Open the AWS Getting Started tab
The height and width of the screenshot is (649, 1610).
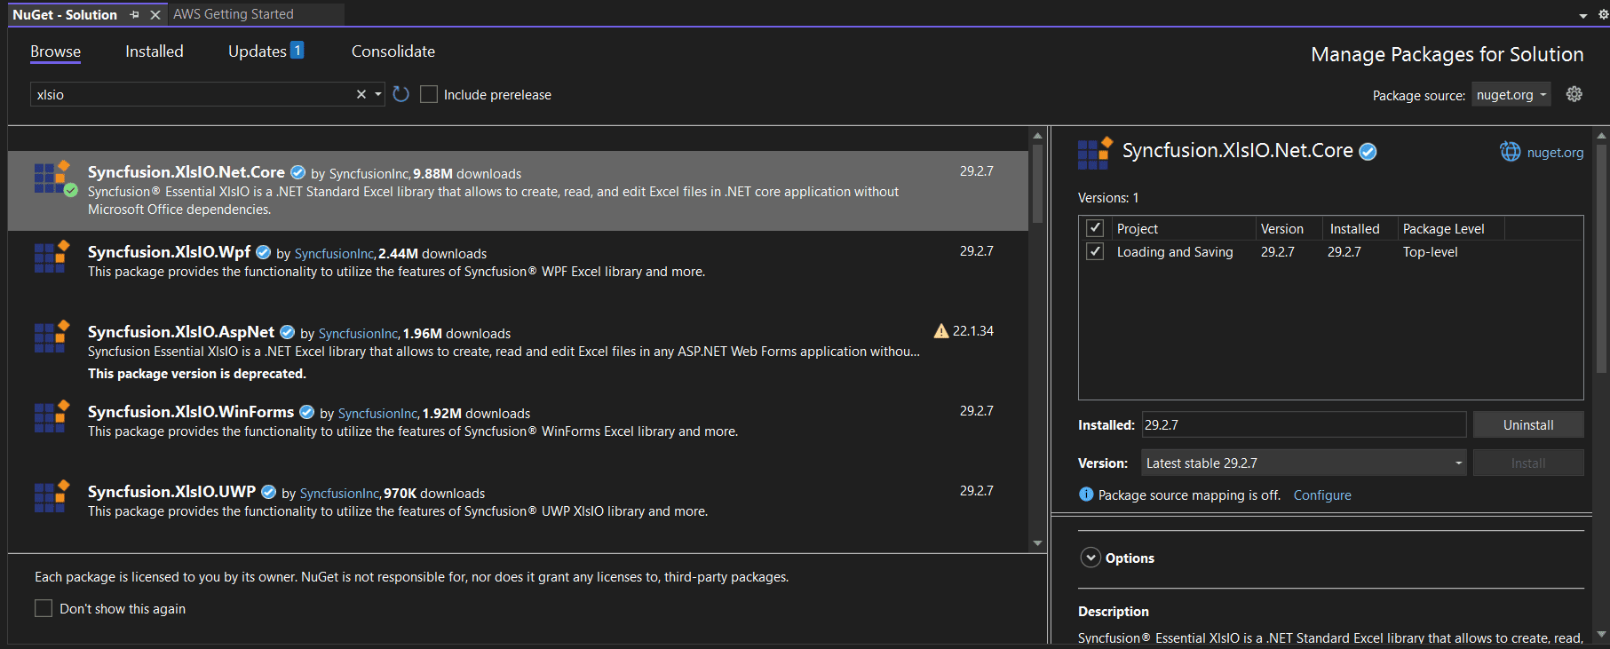coord(234,14)
